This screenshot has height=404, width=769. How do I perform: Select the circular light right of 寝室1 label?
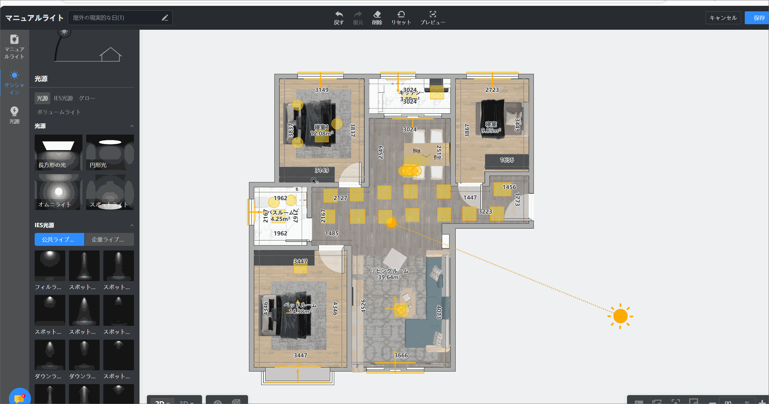(x=337, y=124)
